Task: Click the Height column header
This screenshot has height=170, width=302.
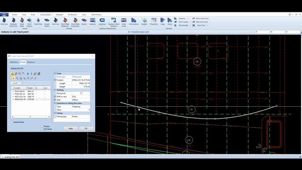Action: click(x=31, y=88)
